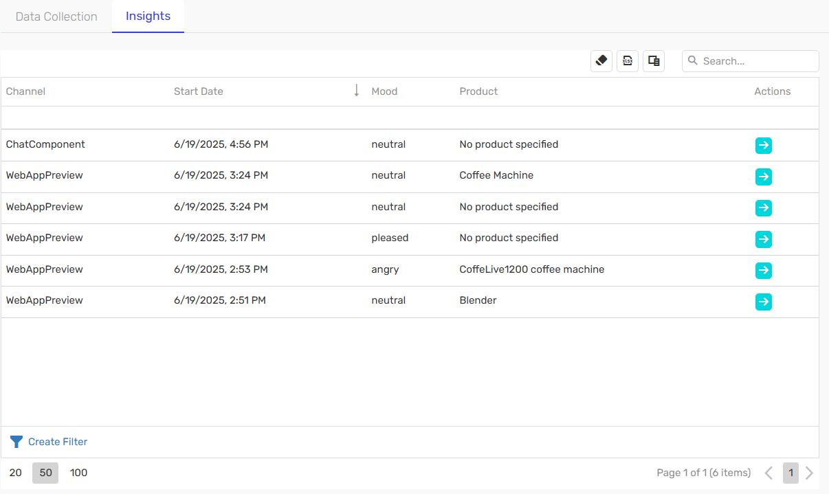The height and width of the screenshot is (494, 829).
Task: Set page size to 20
Action: [x=16, y=473]
